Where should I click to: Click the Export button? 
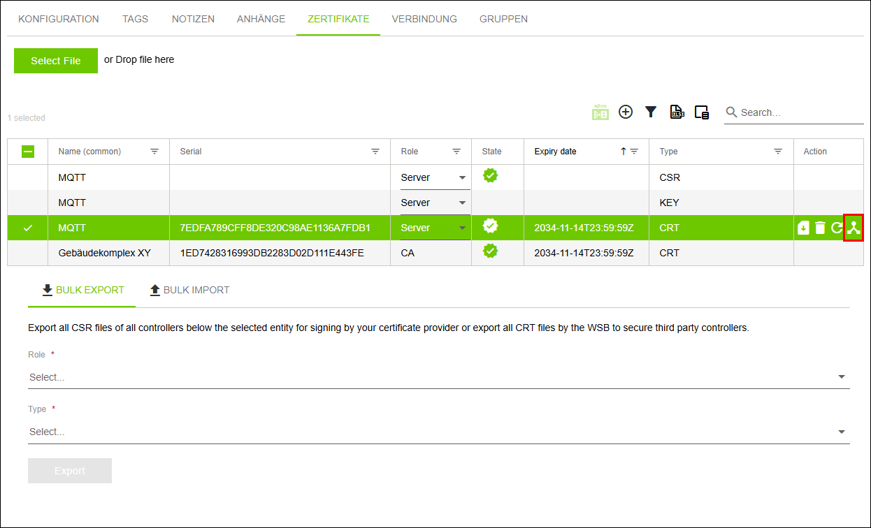click(x=70, y=471)
